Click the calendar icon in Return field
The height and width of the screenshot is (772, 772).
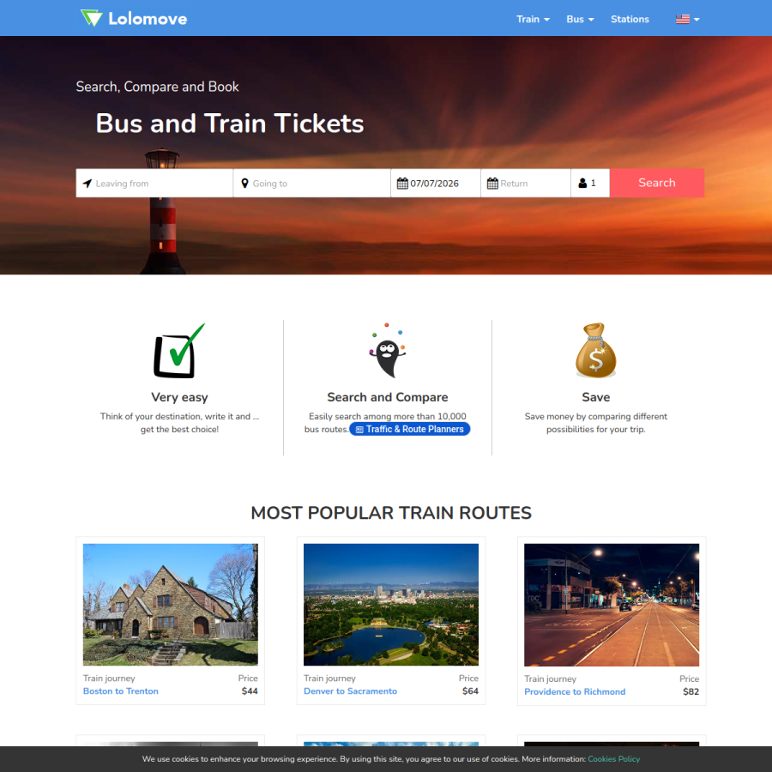click(x=492, y=184)
